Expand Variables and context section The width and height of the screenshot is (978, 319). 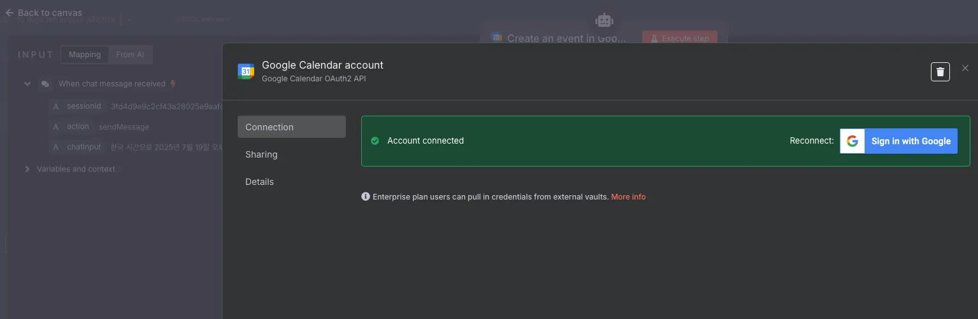click(27, 169)
